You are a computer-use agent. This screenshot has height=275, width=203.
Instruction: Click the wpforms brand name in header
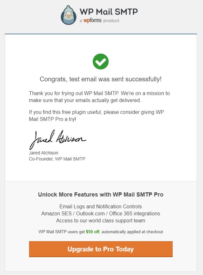tap(92, 20)
